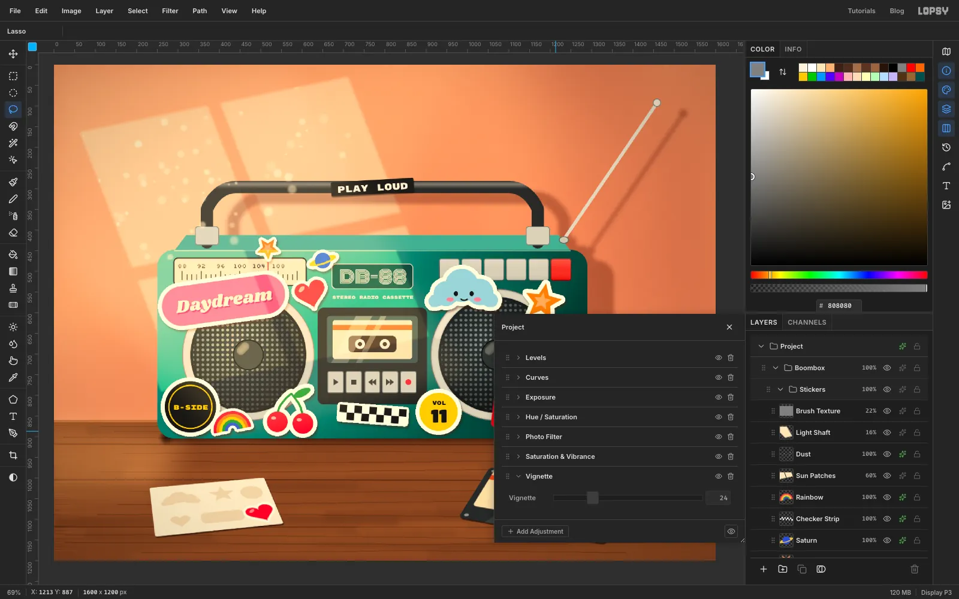Click the Add Adjustment button
Screen dimensions: 959x599
535,531
